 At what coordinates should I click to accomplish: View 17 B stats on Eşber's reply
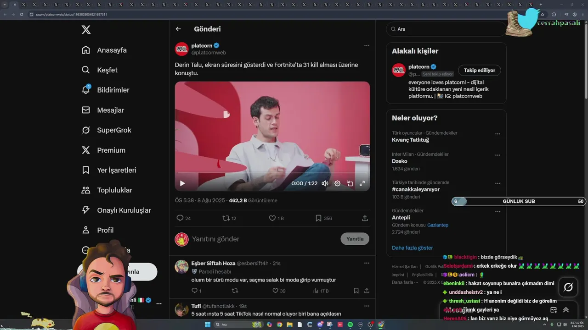pos(321,291)
